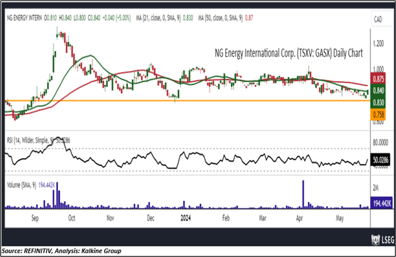Click the Nov date axis label
This screenshot has height=257, width=396.
pos(110,218)
